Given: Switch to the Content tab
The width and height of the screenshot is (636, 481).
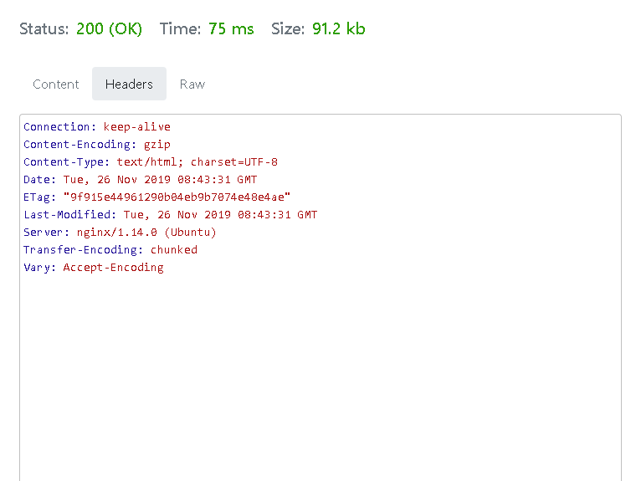Looking at the screenshot, I should pyautogui.click(x=55, y=84).
